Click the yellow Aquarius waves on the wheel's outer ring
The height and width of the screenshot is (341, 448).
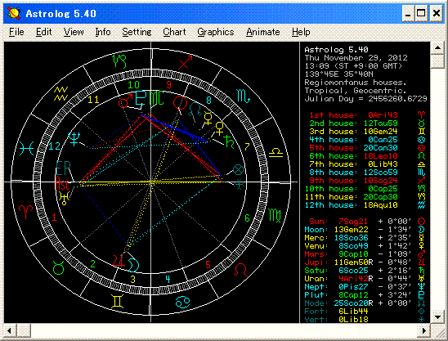coord(61,94)
